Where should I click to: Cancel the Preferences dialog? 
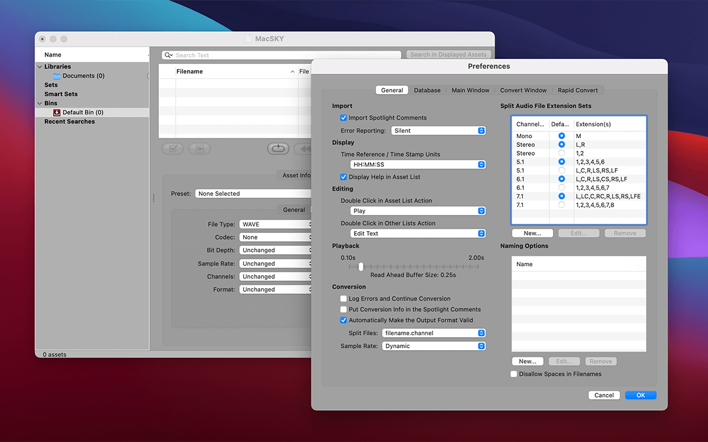pos(604,395)
